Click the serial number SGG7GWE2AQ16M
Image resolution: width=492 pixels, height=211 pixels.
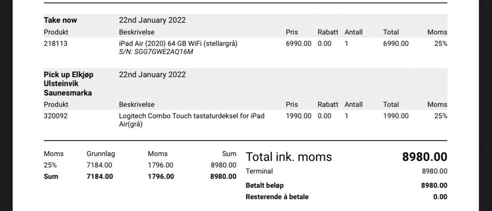point(156,52)
